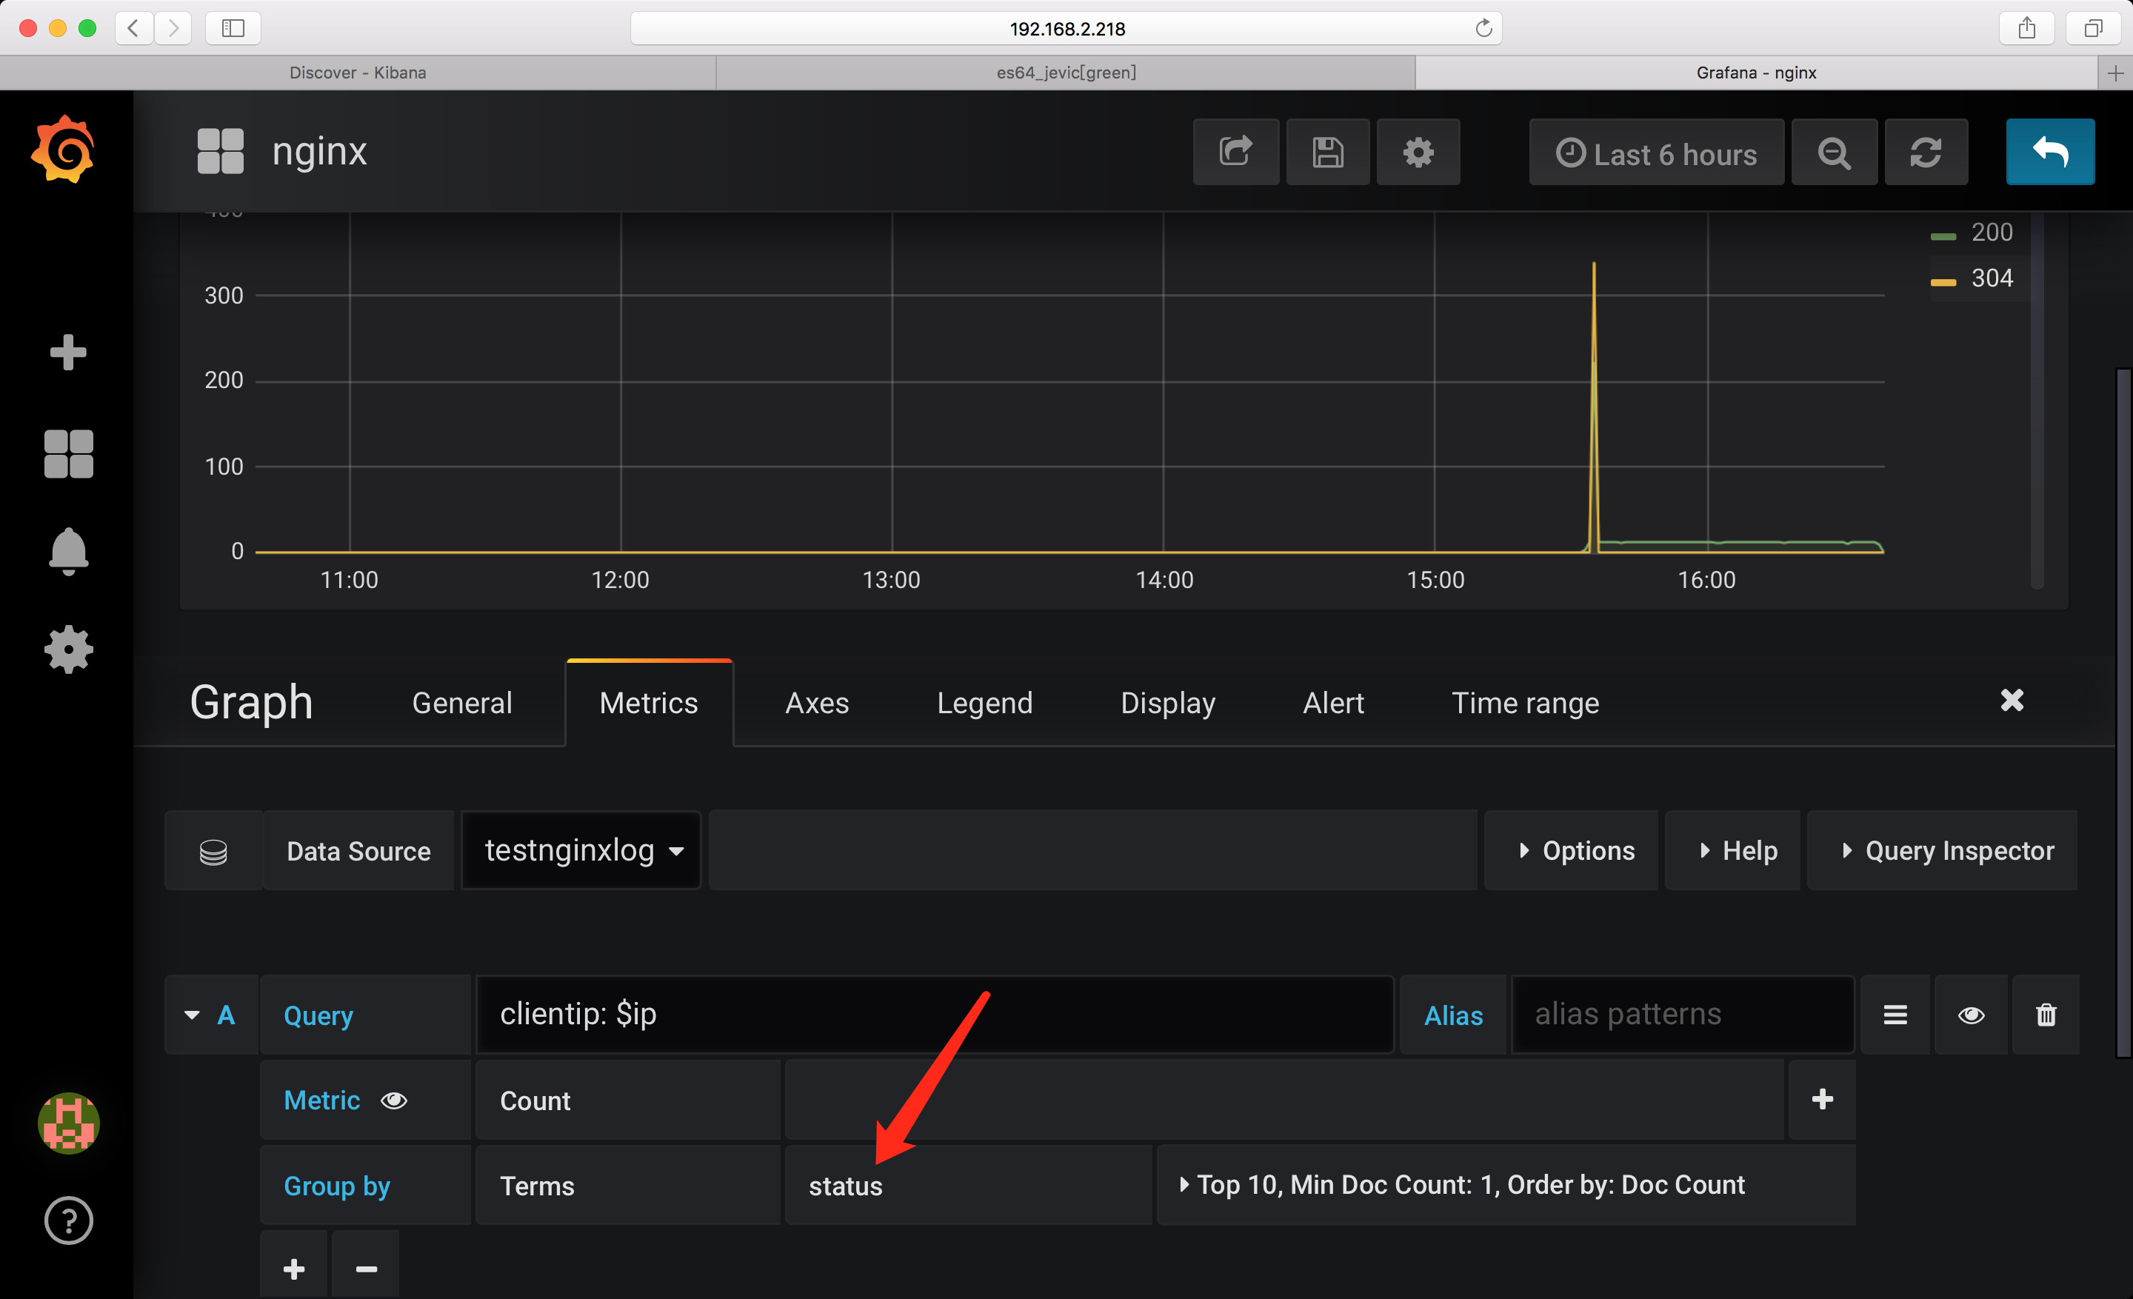2133x1299 pixels.
Task: Click the blue back to dashboard button
Action: click(x=2049, y=153)
